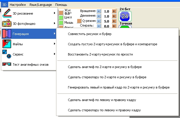
Task: Open the Язык/Language menu
Action: (41, 5)
